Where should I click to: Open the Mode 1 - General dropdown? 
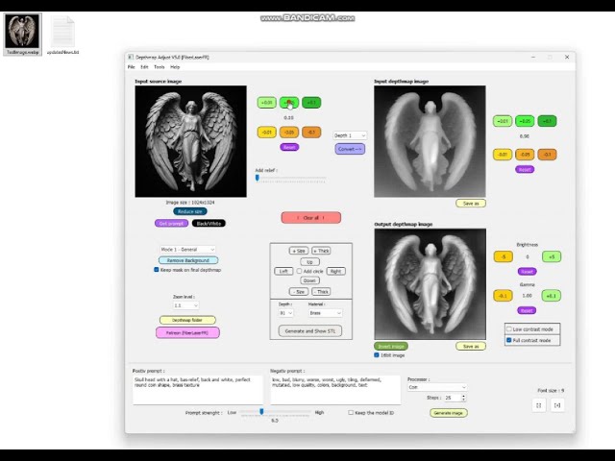(x=187, y=250)
